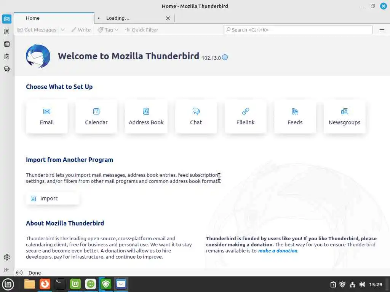The height and width of the screenshot is (292, 390).
Task: Set up an Address Book
Action: coord(146,117)
